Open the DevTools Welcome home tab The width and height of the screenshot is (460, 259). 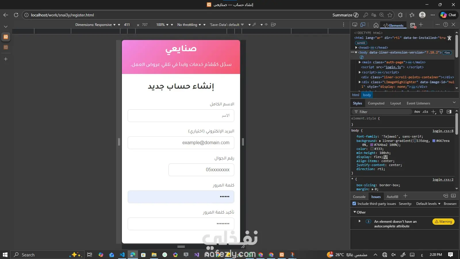[376, 25]
